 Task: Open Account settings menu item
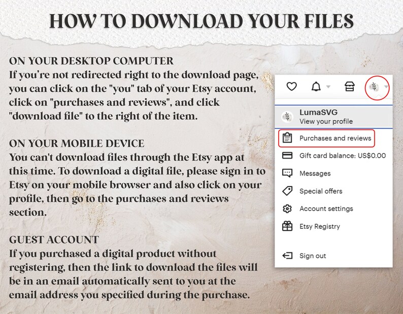(333, 208)
